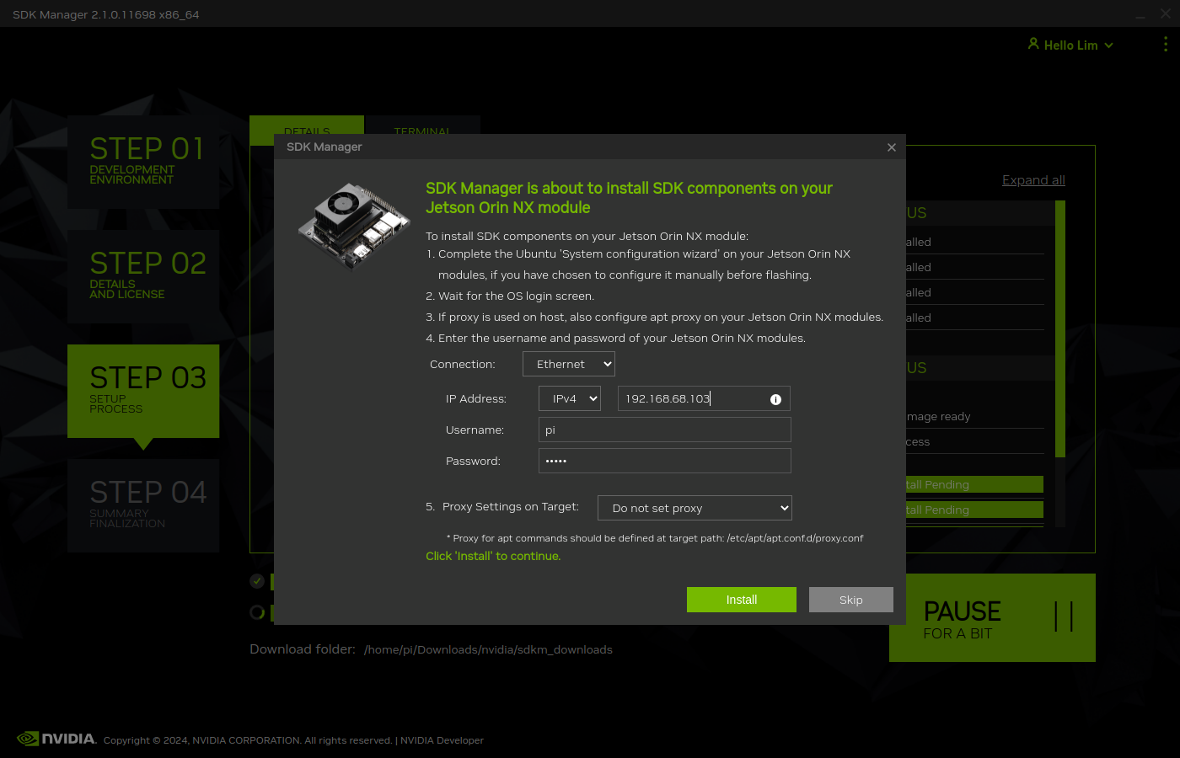Viewport: 1180px width, 758px height.
Task: Open the Connection dropdown set to Ethernet
Action: pyautogui.click(x=569, y=364)
